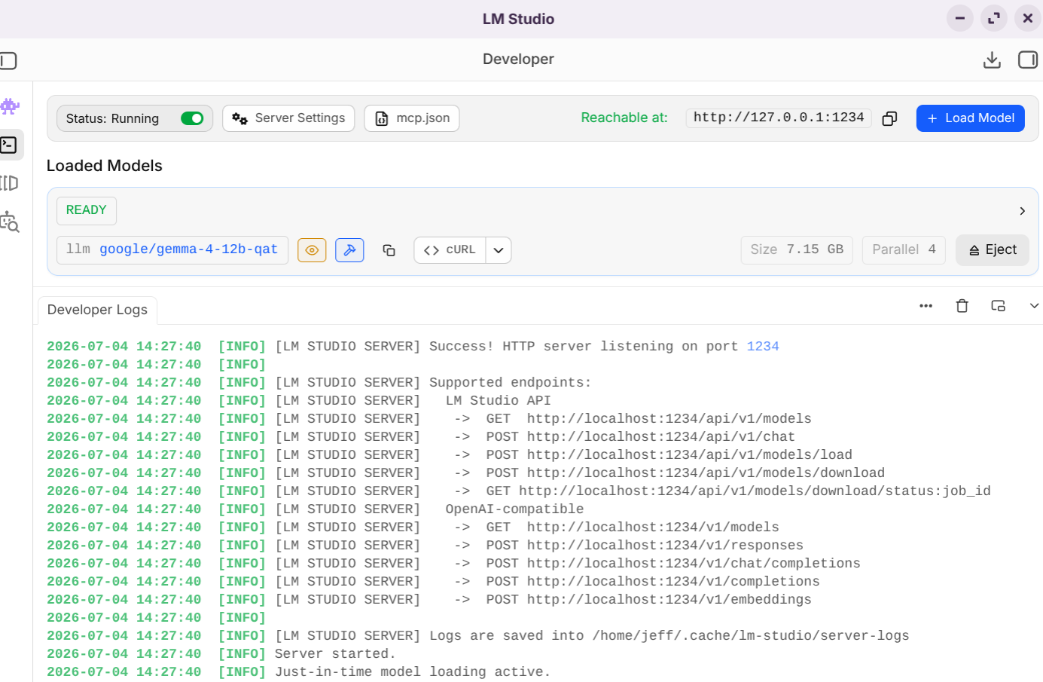Select the Developer terminal sidebar icon
1043x682 pixels.
click(x=9, y=145)
